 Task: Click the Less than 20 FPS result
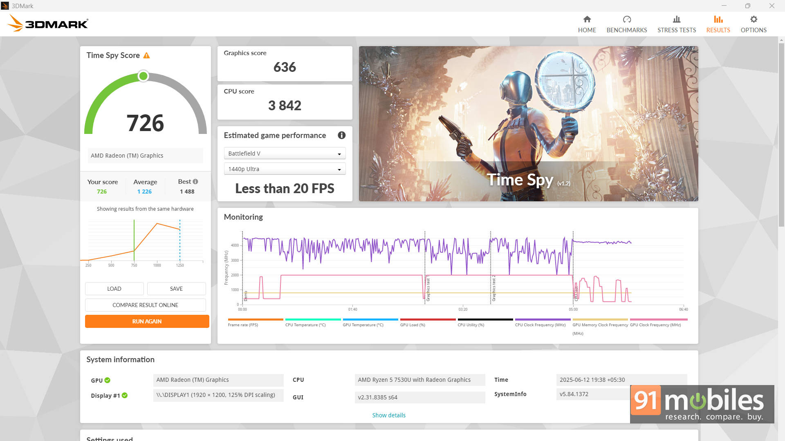point(285,188)
